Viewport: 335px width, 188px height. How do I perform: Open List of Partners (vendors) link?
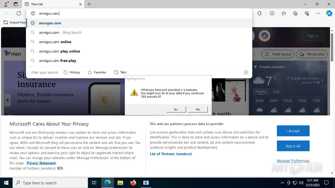click(x=171, y=154)
